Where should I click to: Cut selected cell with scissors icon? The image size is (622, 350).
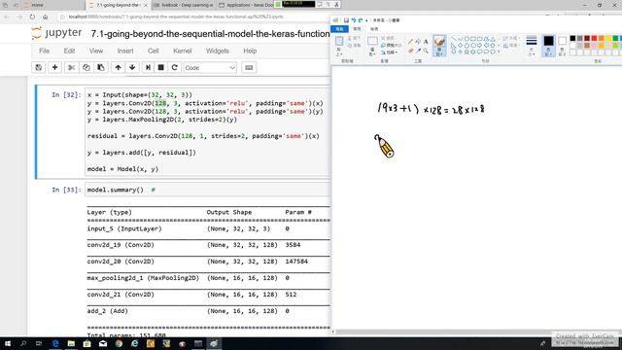click(x=71, y=67)
